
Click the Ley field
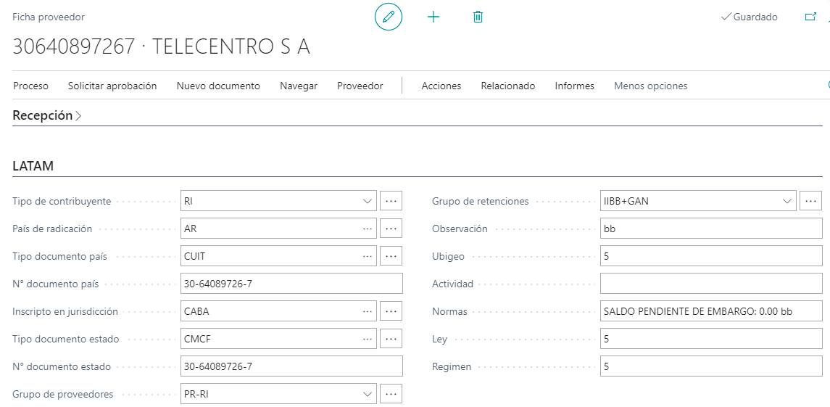(x=711, y=339)
